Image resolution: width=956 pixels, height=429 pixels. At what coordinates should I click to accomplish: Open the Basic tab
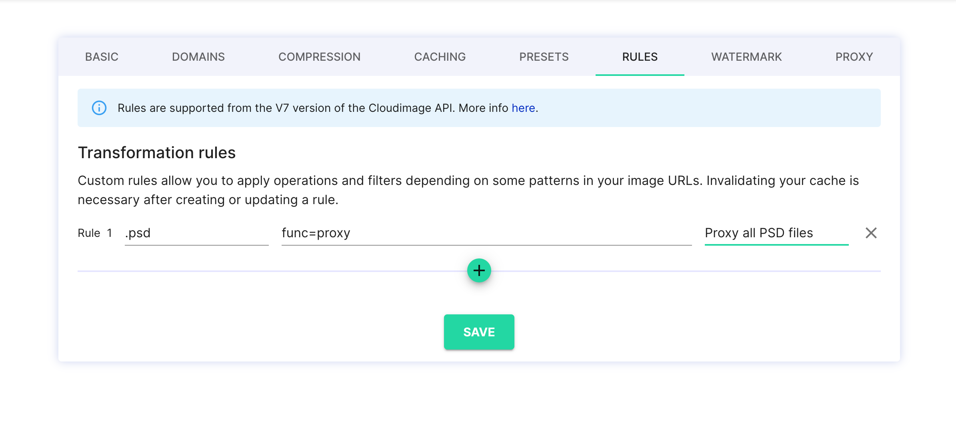click(x=102, y=57)
